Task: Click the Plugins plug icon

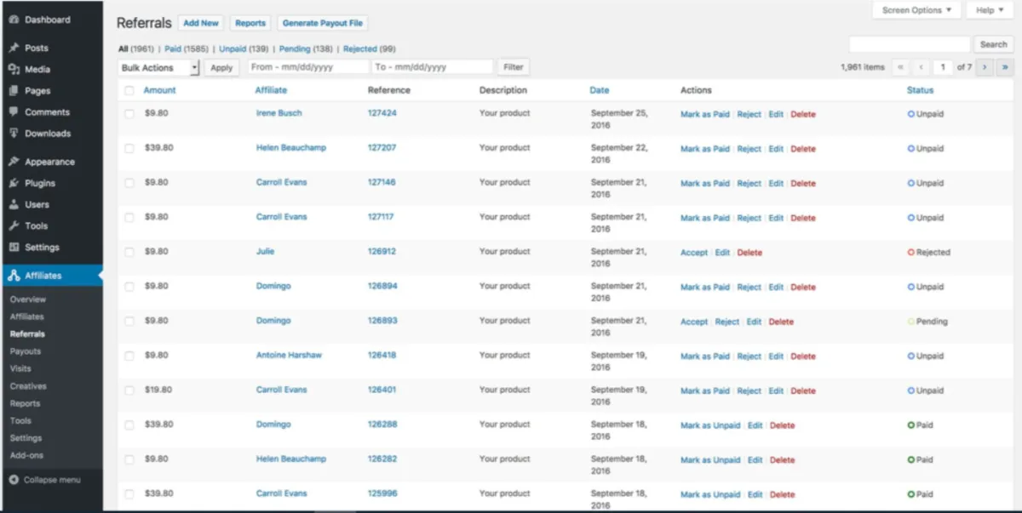Action: 14,183
